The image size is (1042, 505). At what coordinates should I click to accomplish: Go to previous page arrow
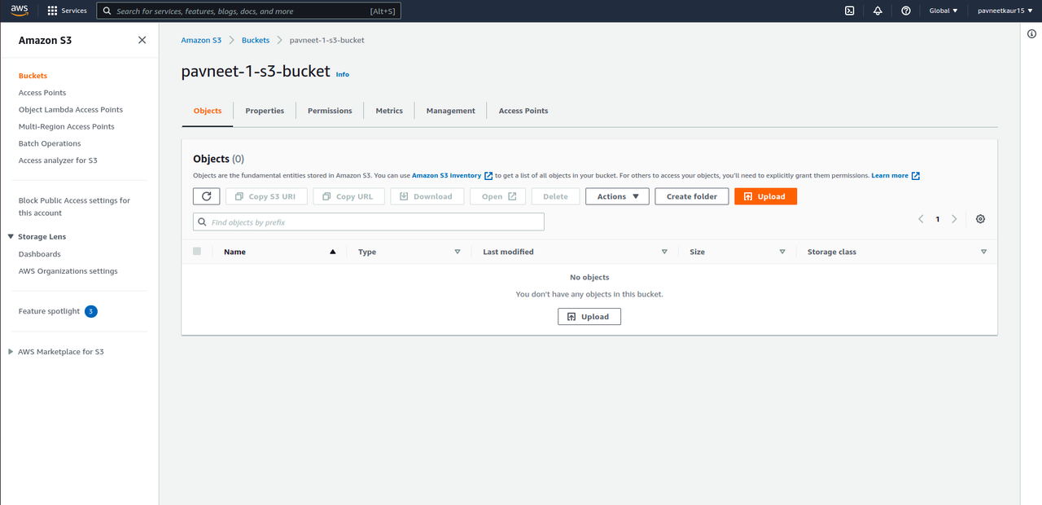click(921, 219)
